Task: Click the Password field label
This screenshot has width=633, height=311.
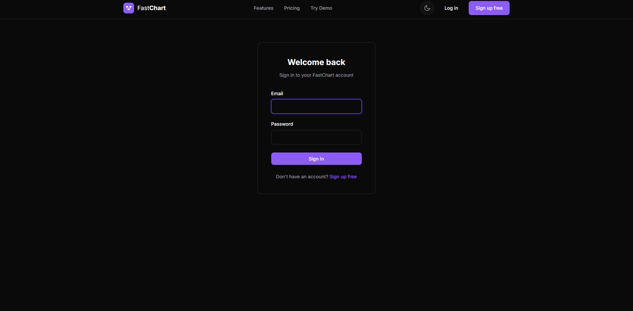Action: [x=282, y=124]
